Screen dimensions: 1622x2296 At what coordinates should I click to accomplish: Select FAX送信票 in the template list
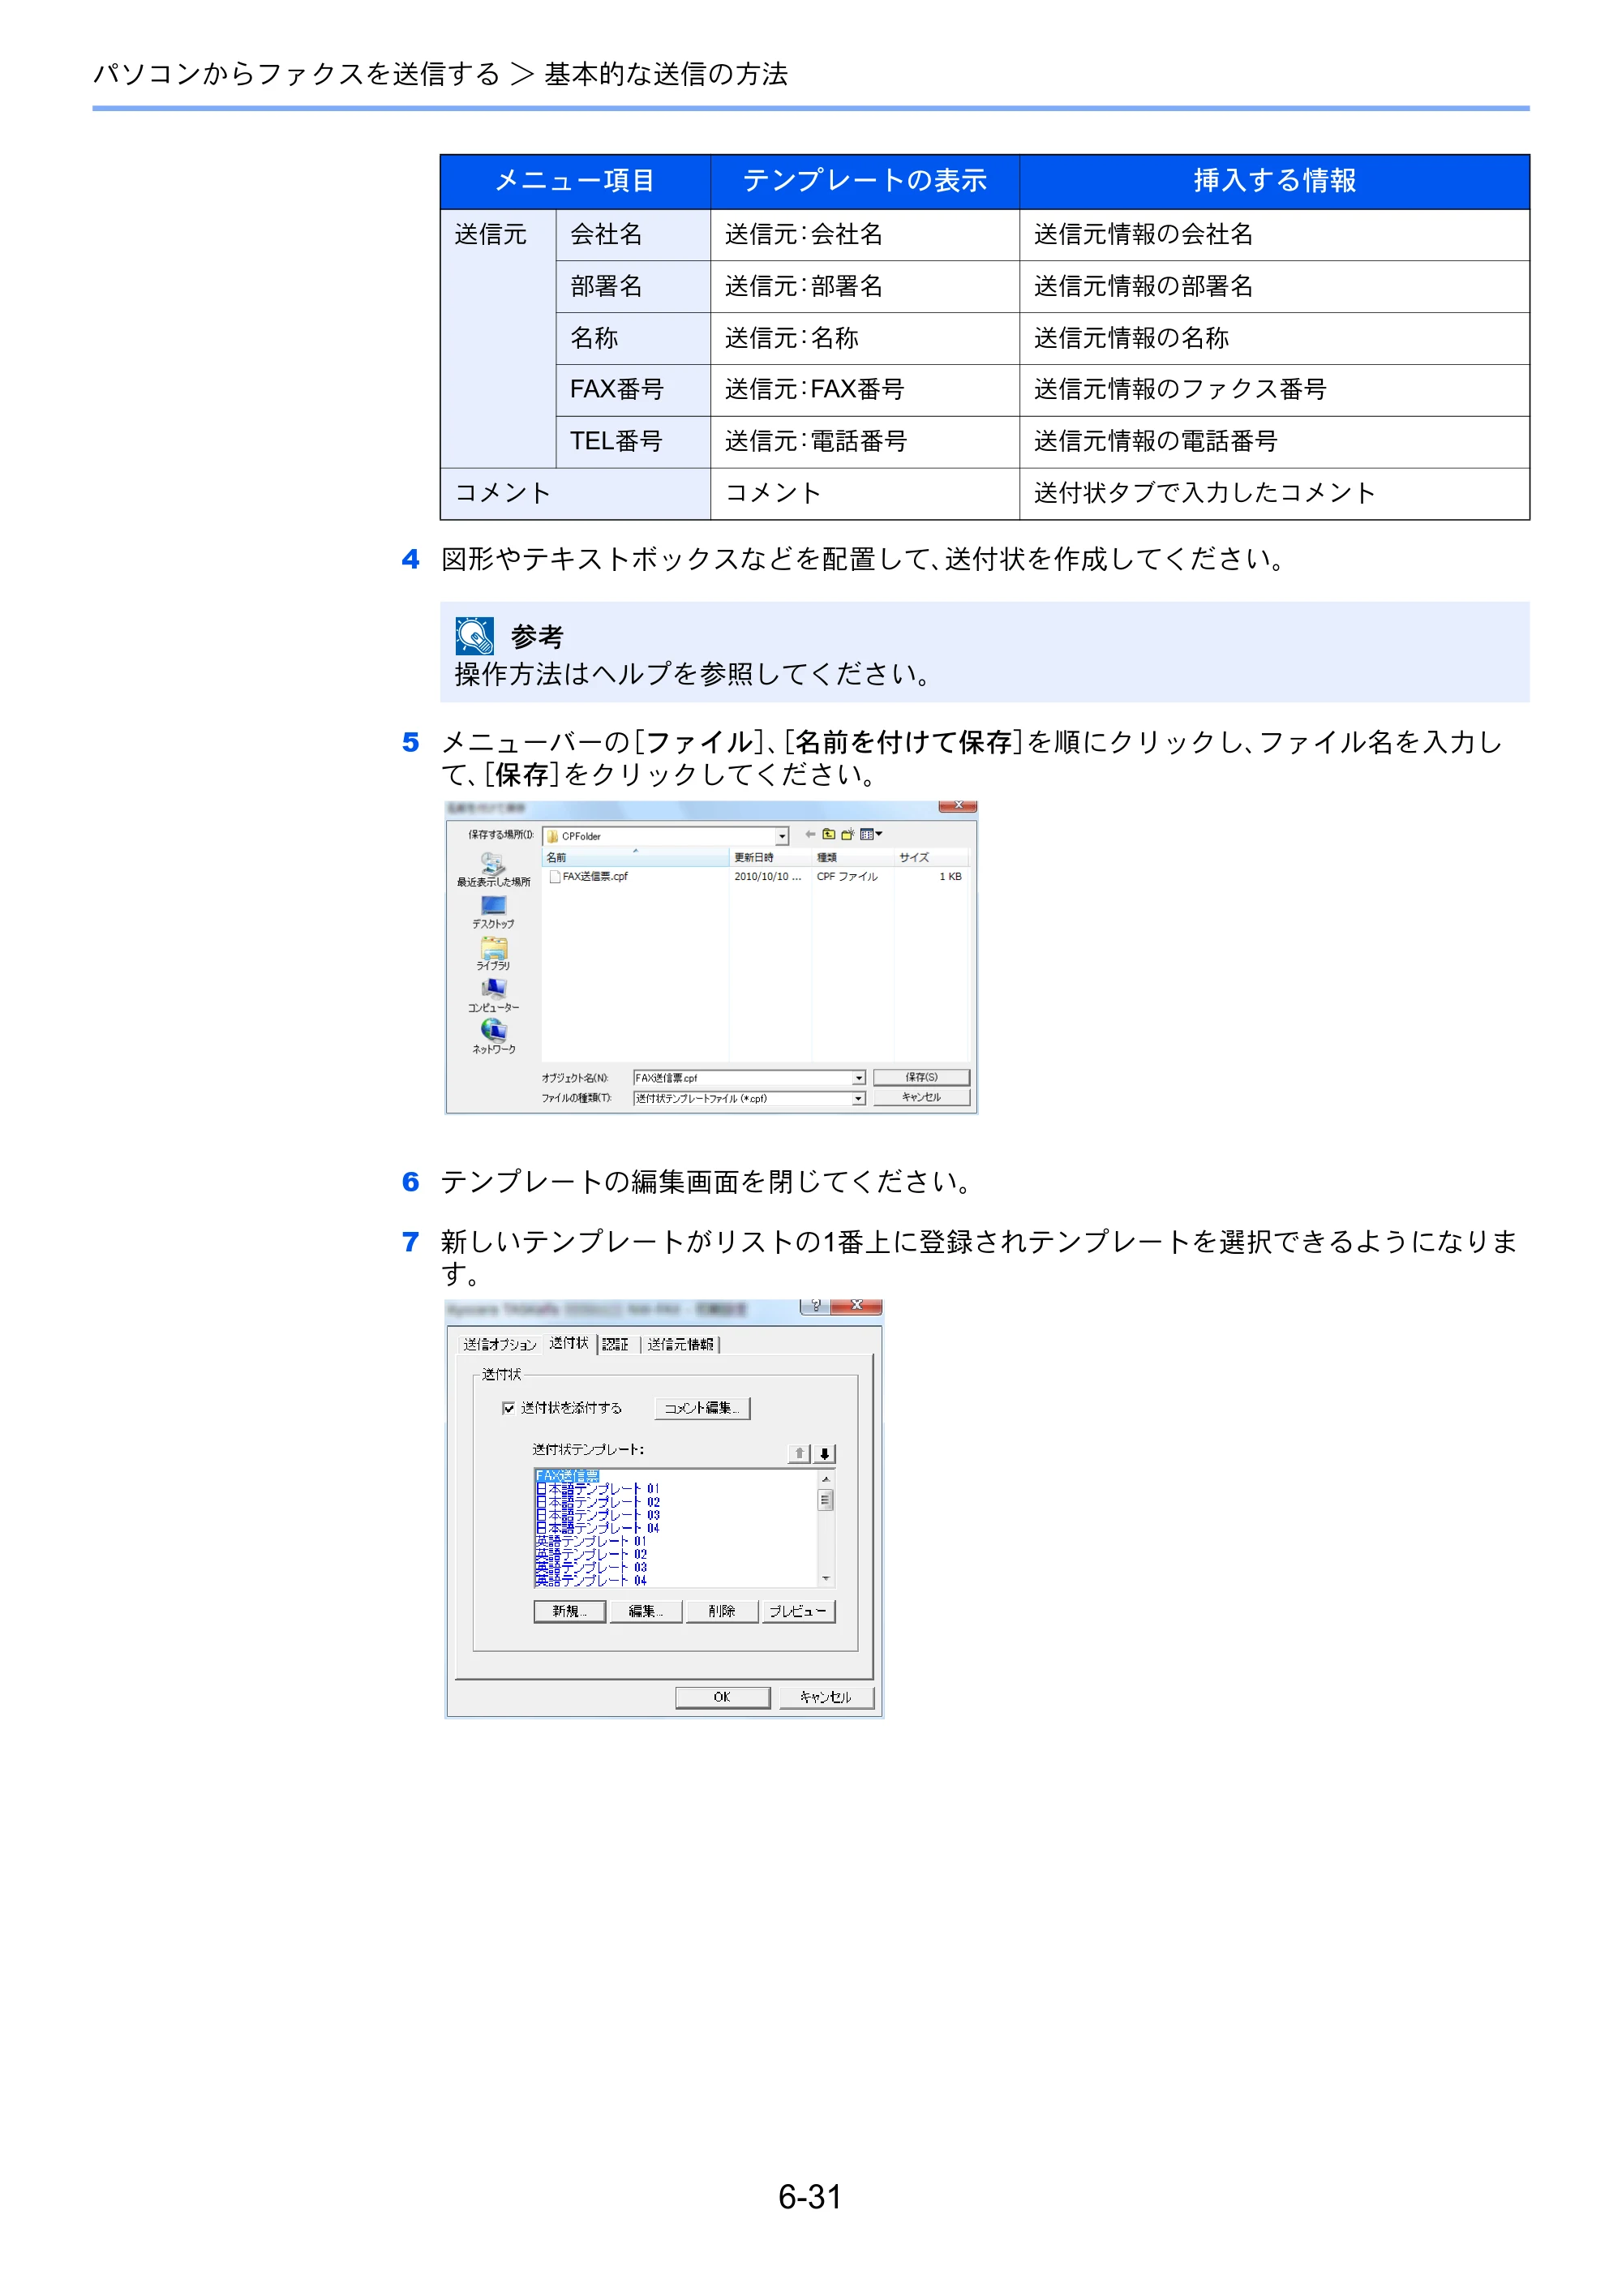click(567, 1476)
